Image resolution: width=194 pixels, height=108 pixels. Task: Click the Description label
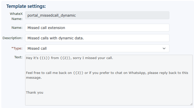(x=12, y=38)
